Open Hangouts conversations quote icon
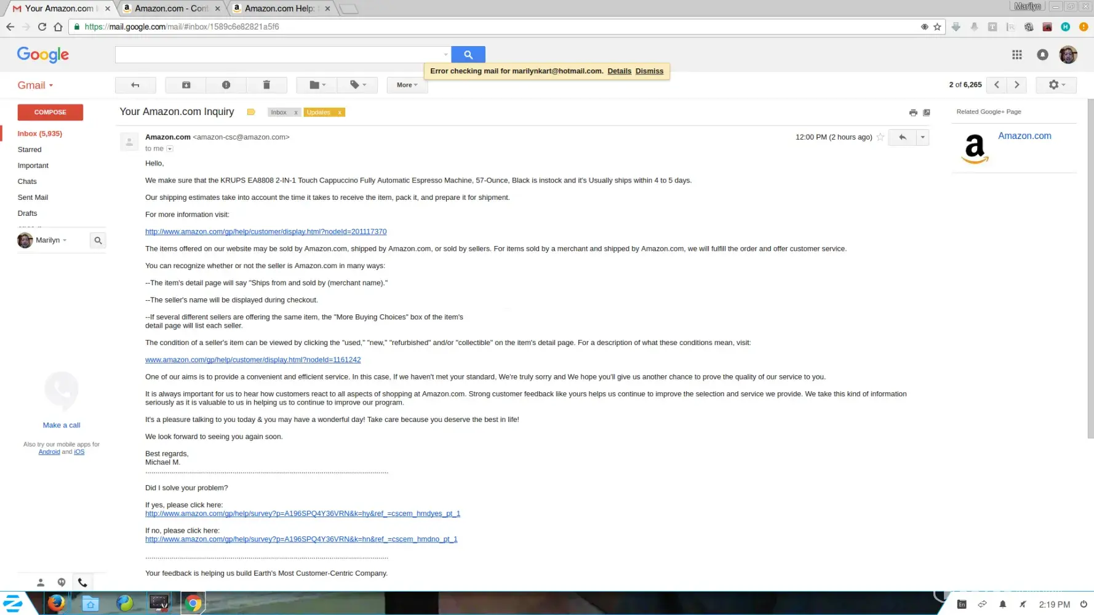 [62, 582]
